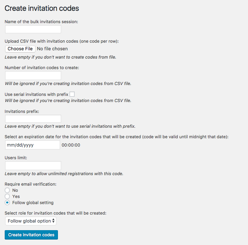Click the "Name of the bulk invitations session" label
The image size is (248, 245).
coord(41,21)
